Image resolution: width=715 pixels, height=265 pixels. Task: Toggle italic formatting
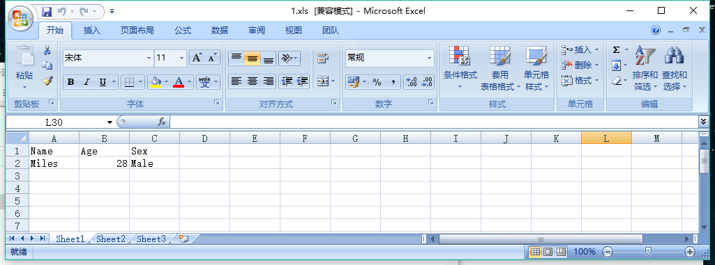pyautogui.click(x=86, y=82)
